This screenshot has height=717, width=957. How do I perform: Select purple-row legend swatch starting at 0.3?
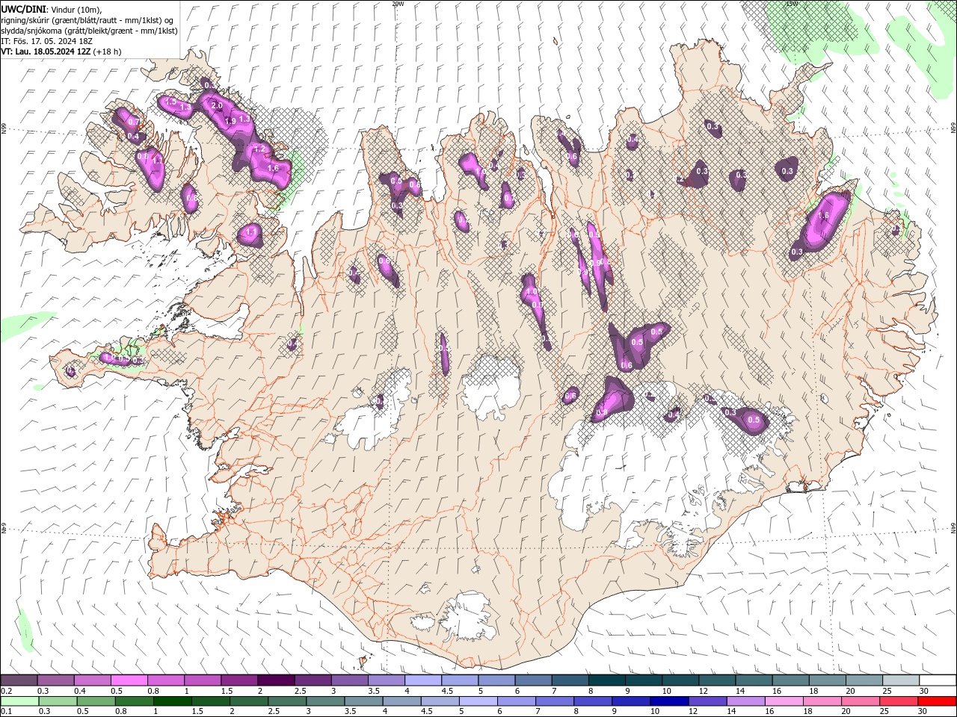point(55,680)
